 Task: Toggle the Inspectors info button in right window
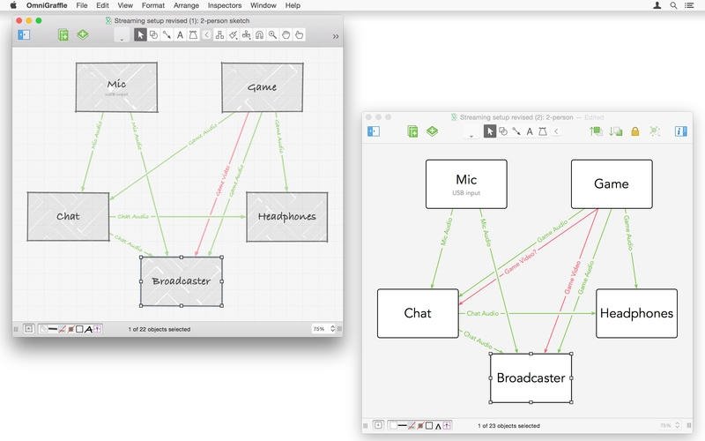coord(680,131)
